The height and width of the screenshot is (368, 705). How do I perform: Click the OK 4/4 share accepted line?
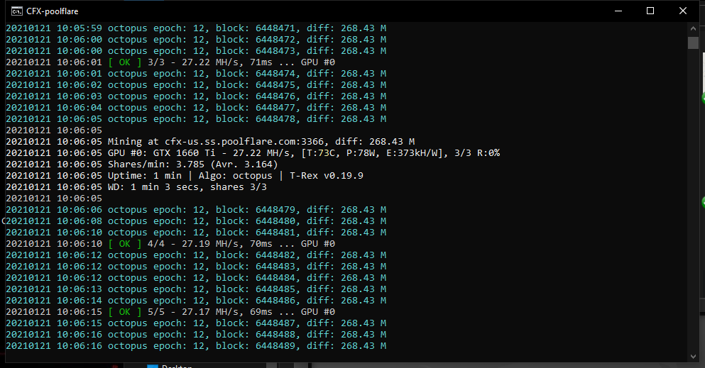[x=170, y=244]
